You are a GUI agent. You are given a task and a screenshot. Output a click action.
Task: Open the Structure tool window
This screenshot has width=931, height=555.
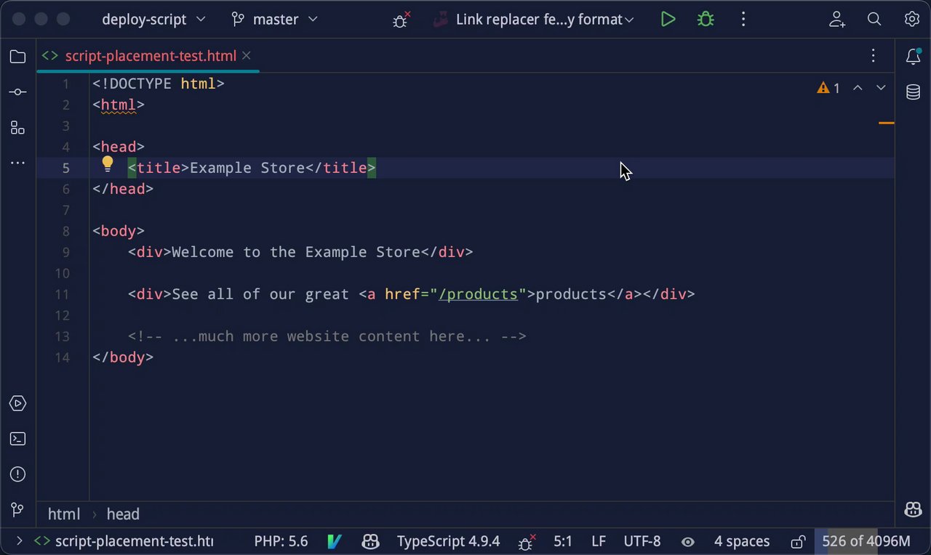17,128
